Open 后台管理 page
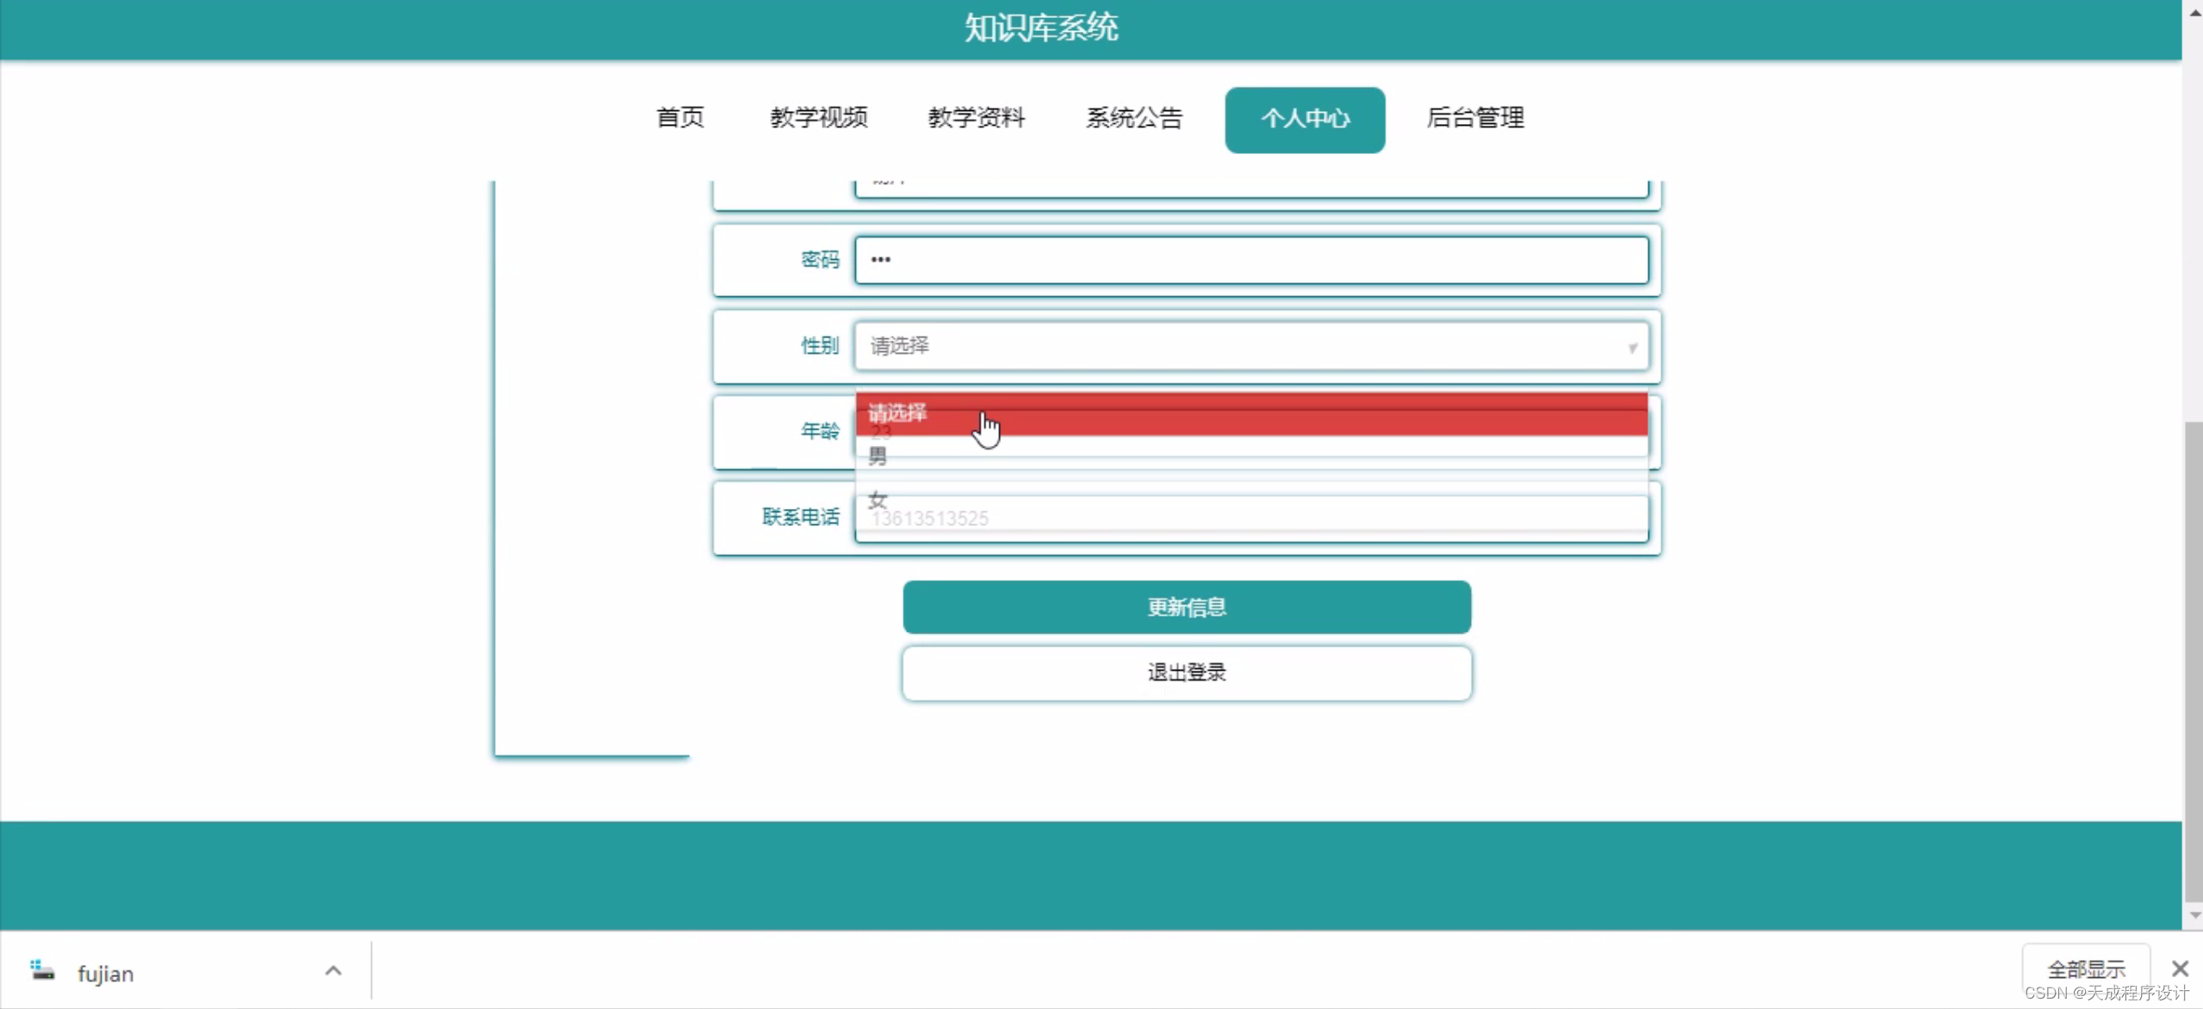2203x1009 pixels. 1474,118
